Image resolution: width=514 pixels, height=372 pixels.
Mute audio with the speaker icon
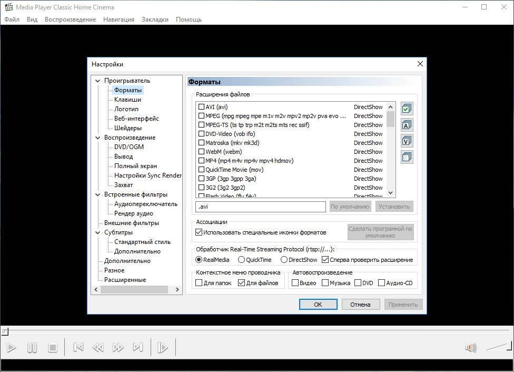pos(471,347)
